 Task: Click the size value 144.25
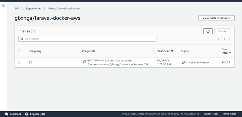click(x=226, y=63)
